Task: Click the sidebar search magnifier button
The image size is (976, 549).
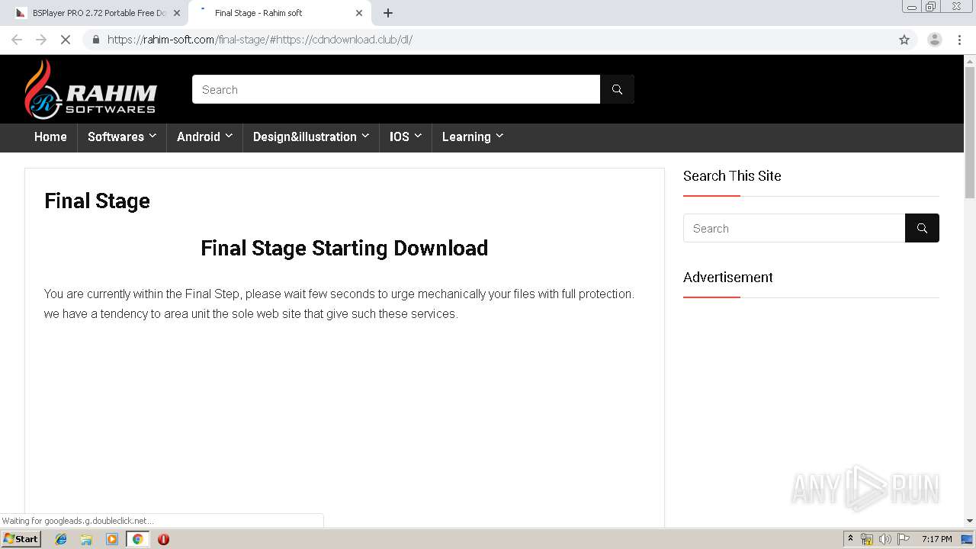Action: [922, 228]
